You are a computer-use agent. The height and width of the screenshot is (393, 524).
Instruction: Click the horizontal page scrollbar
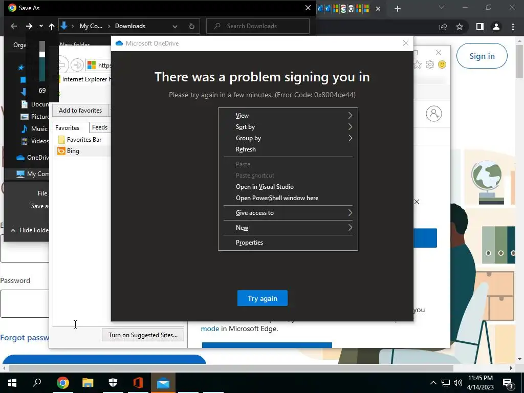coord(231,368)
